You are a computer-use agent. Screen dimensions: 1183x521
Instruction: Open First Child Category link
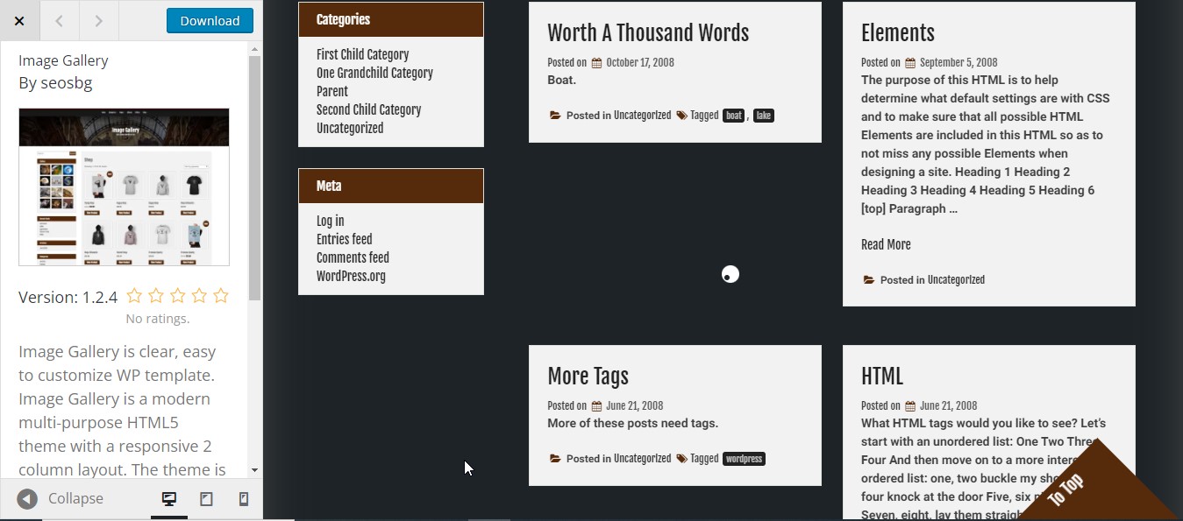pyautogui.click(x=362, y=54)
